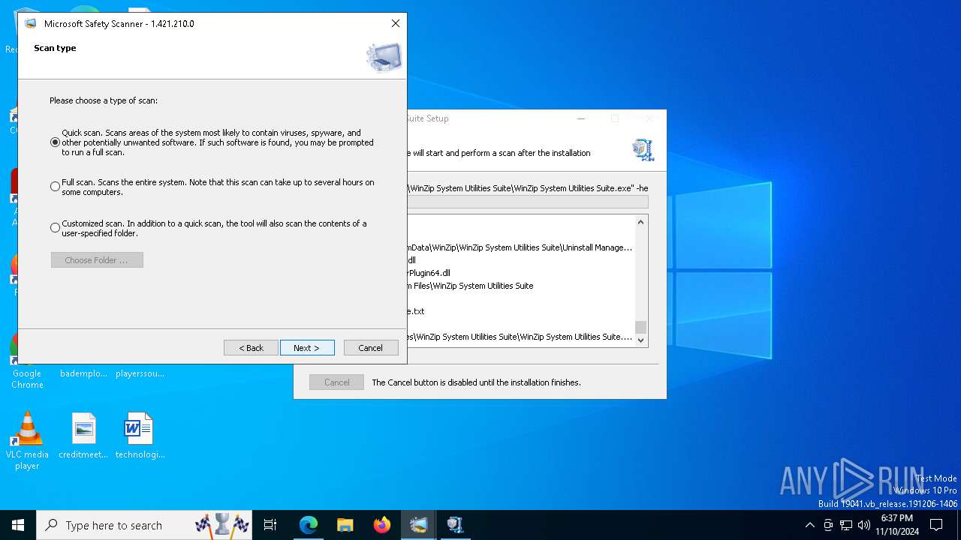Cancel the Microsoft Safety Scanner wizard
Viewport: 961px width, 540px height.
click(371, 348)
